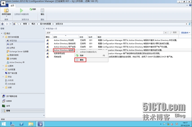Open the navigation history dropdown arrow
This screenshot has width=192, height=127.
(x=10, y=24)
